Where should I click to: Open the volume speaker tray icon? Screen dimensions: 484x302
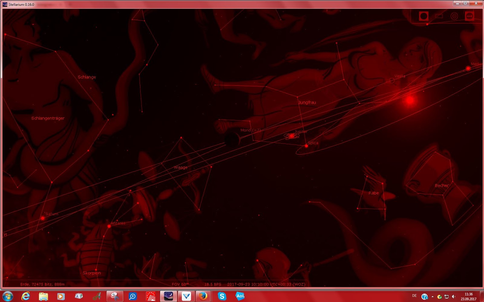point(453,297)
